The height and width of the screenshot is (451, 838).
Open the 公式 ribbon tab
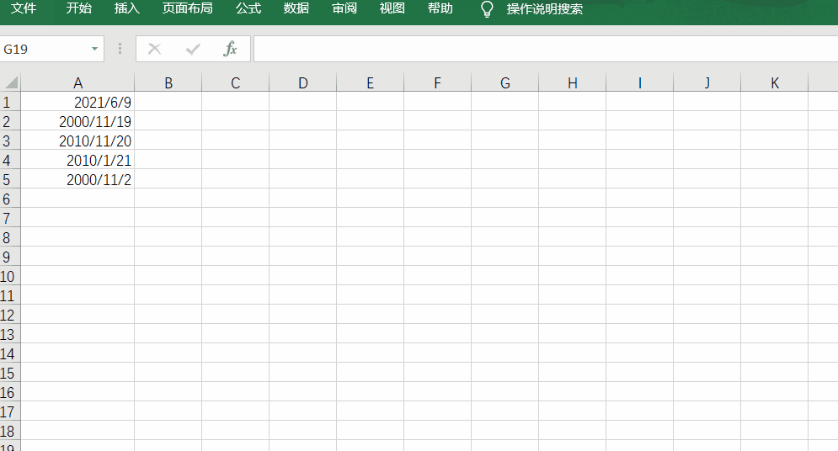pos(248,8)
